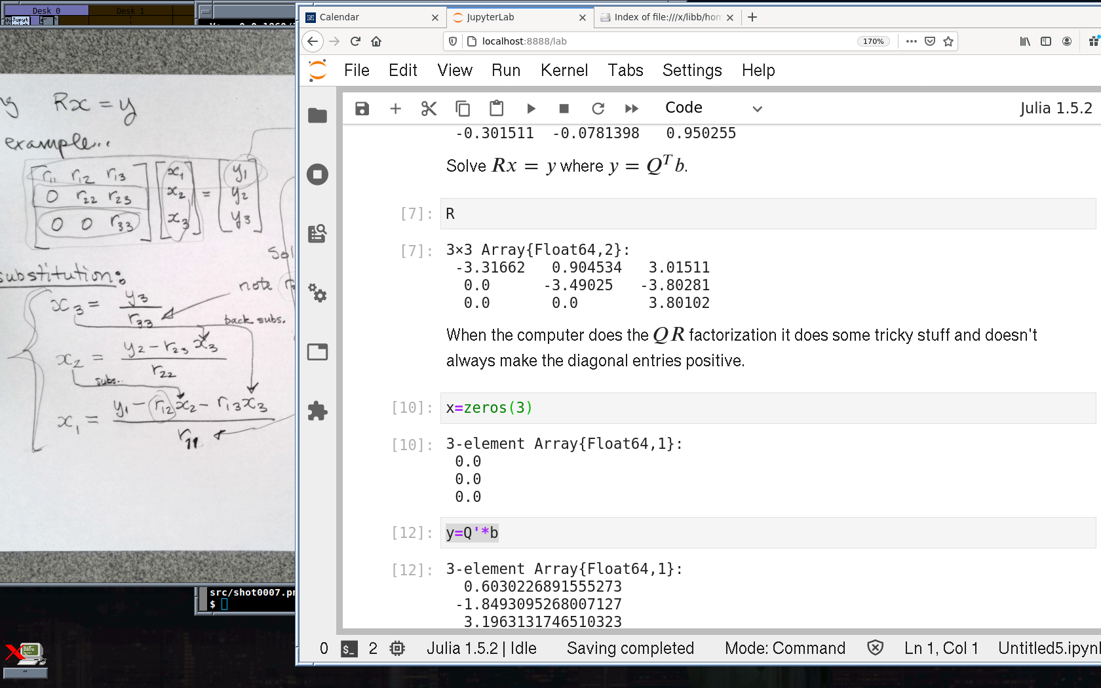Click the Julia 1.5.2 kernel name button
The image size is (1101, 688).
[x=1055, y=109]
